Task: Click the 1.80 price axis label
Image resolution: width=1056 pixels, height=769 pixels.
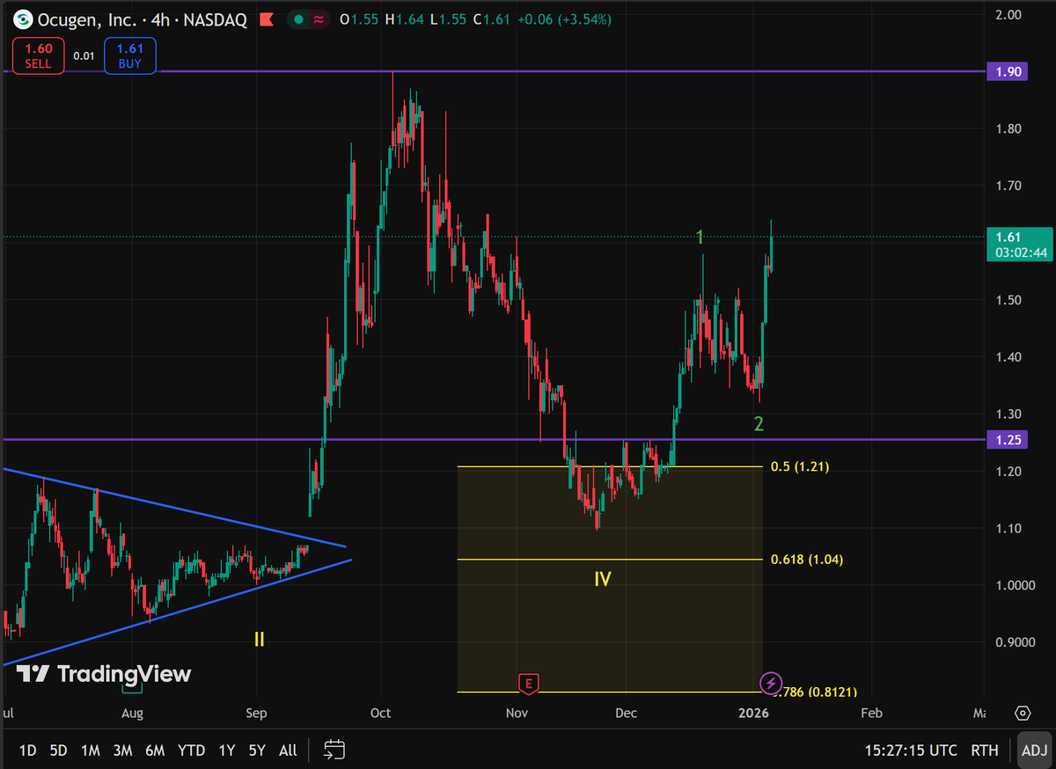Action: [1009, 128]
